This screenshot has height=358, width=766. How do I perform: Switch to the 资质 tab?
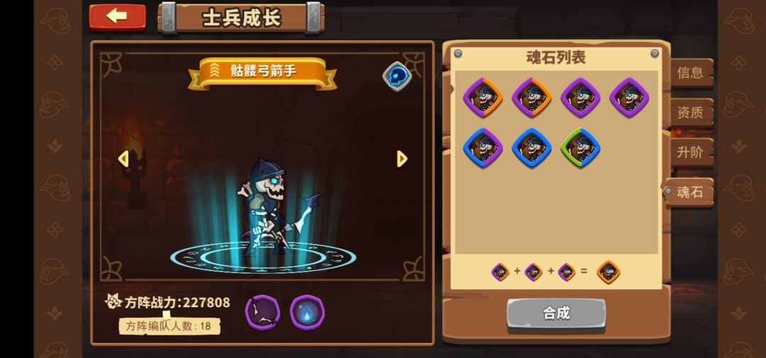point(690,113)
